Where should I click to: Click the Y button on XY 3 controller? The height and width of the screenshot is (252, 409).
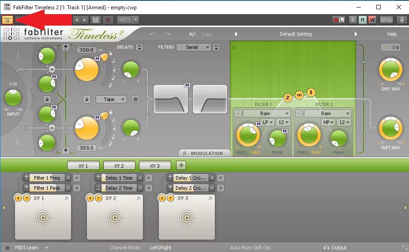click(x=171, y=198)
